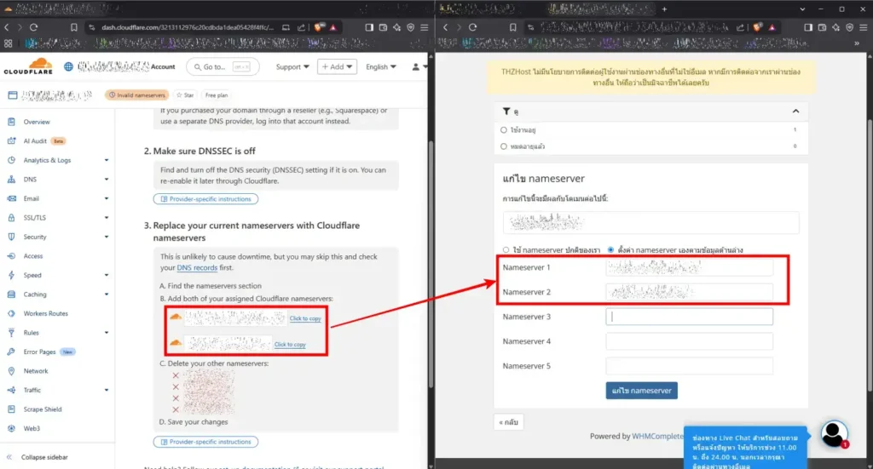
Task: Open the hamburger menu in THZHost window
Action: click(863, 27)
